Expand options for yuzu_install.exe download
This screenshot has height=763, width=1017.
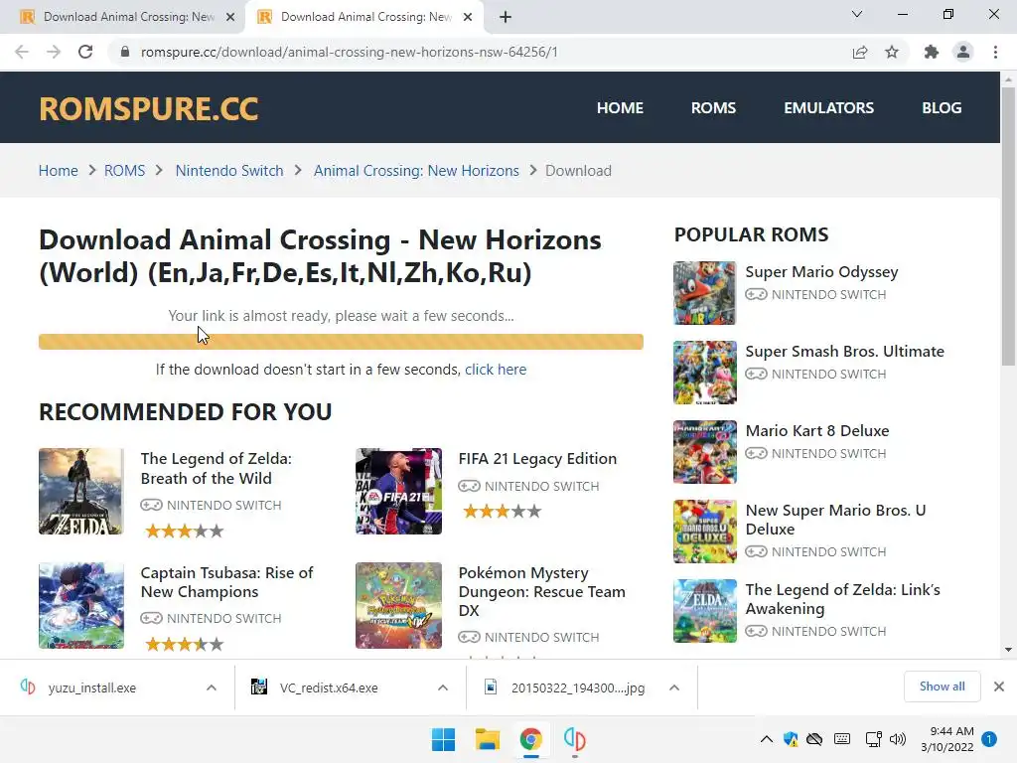(x=212, y=687)
